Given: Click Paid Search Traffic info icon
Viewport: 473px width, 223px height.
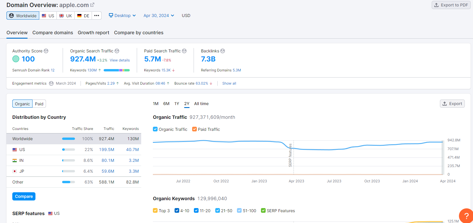Looking at the screenshot, I should click(184, 51).
